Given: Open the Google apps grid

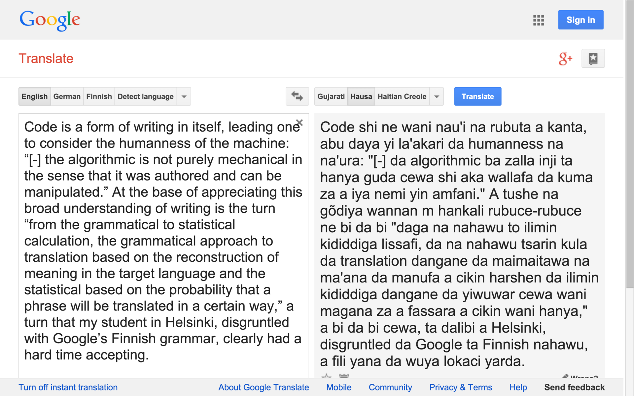Looking at the screenshot, I should coord(538,20).
